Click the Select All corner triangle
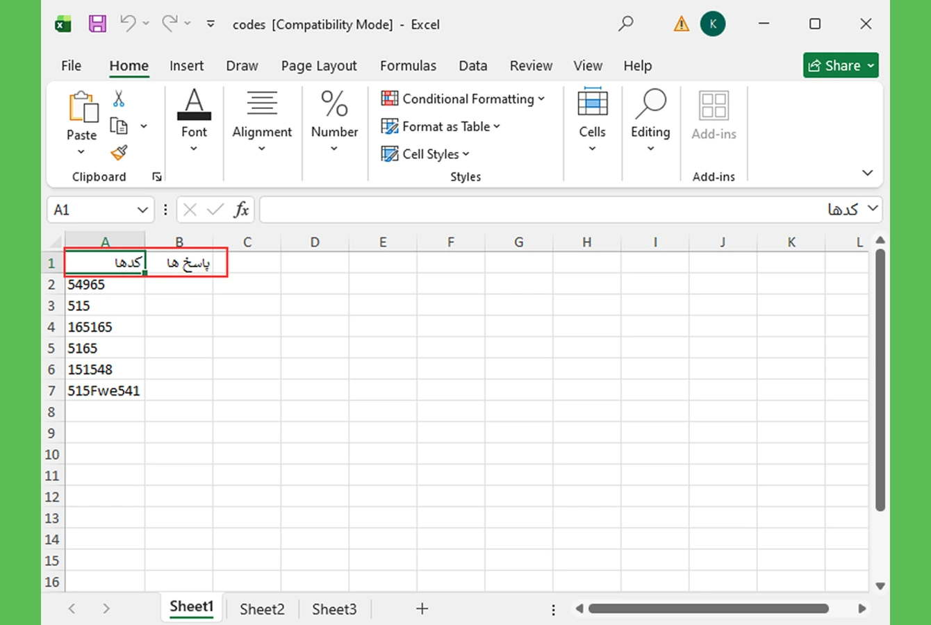This screenshot has height=625, width=931. (56, 242)
